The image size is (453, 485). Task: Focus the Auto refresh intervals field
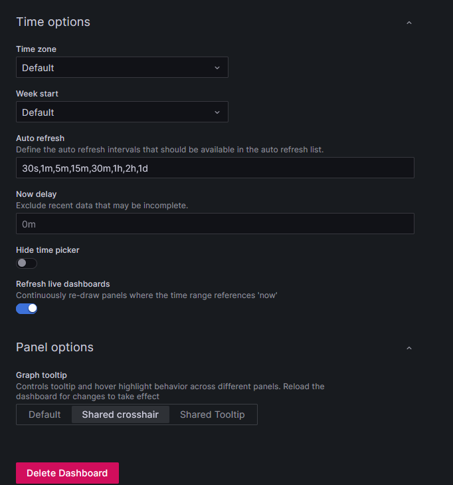[215, 168]
